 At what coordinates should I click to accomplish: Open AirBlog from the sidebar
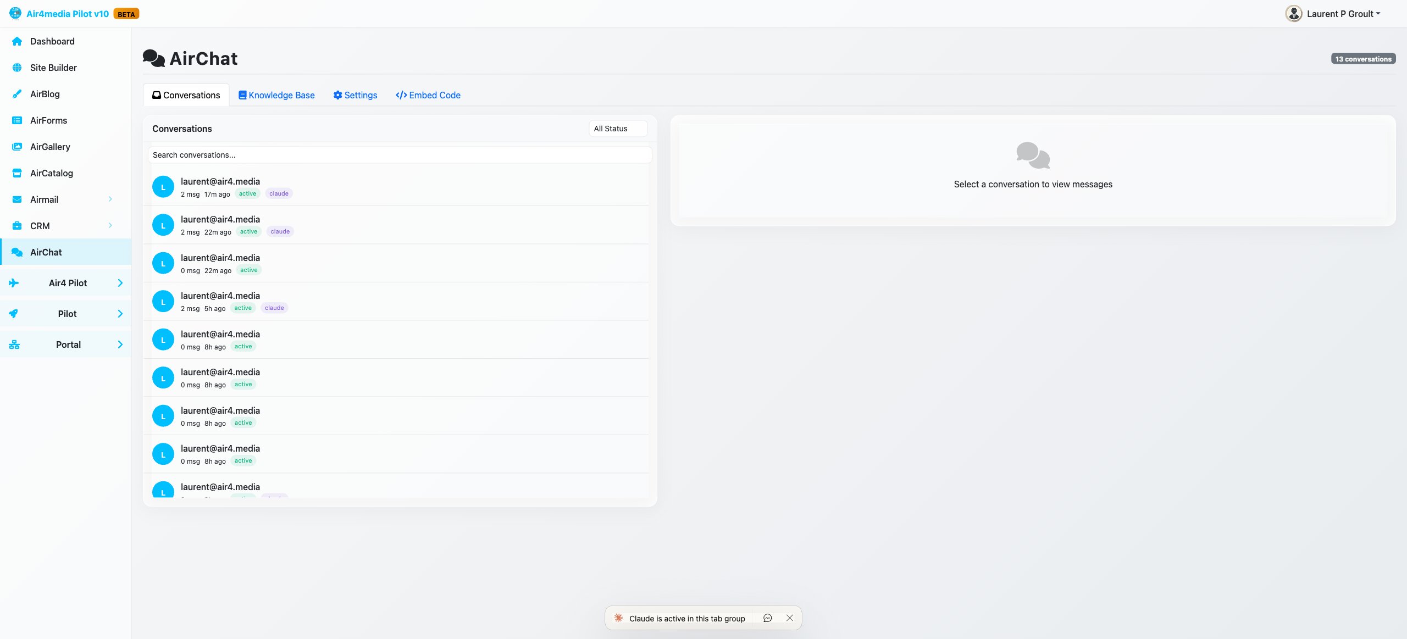[44, 93]
